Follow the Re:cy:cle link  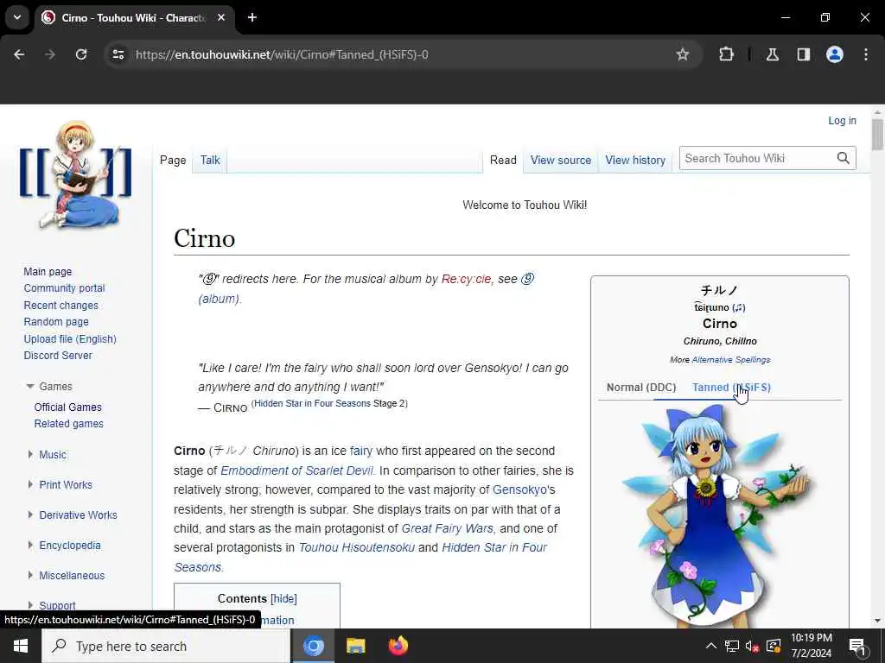tap(466, 279)
